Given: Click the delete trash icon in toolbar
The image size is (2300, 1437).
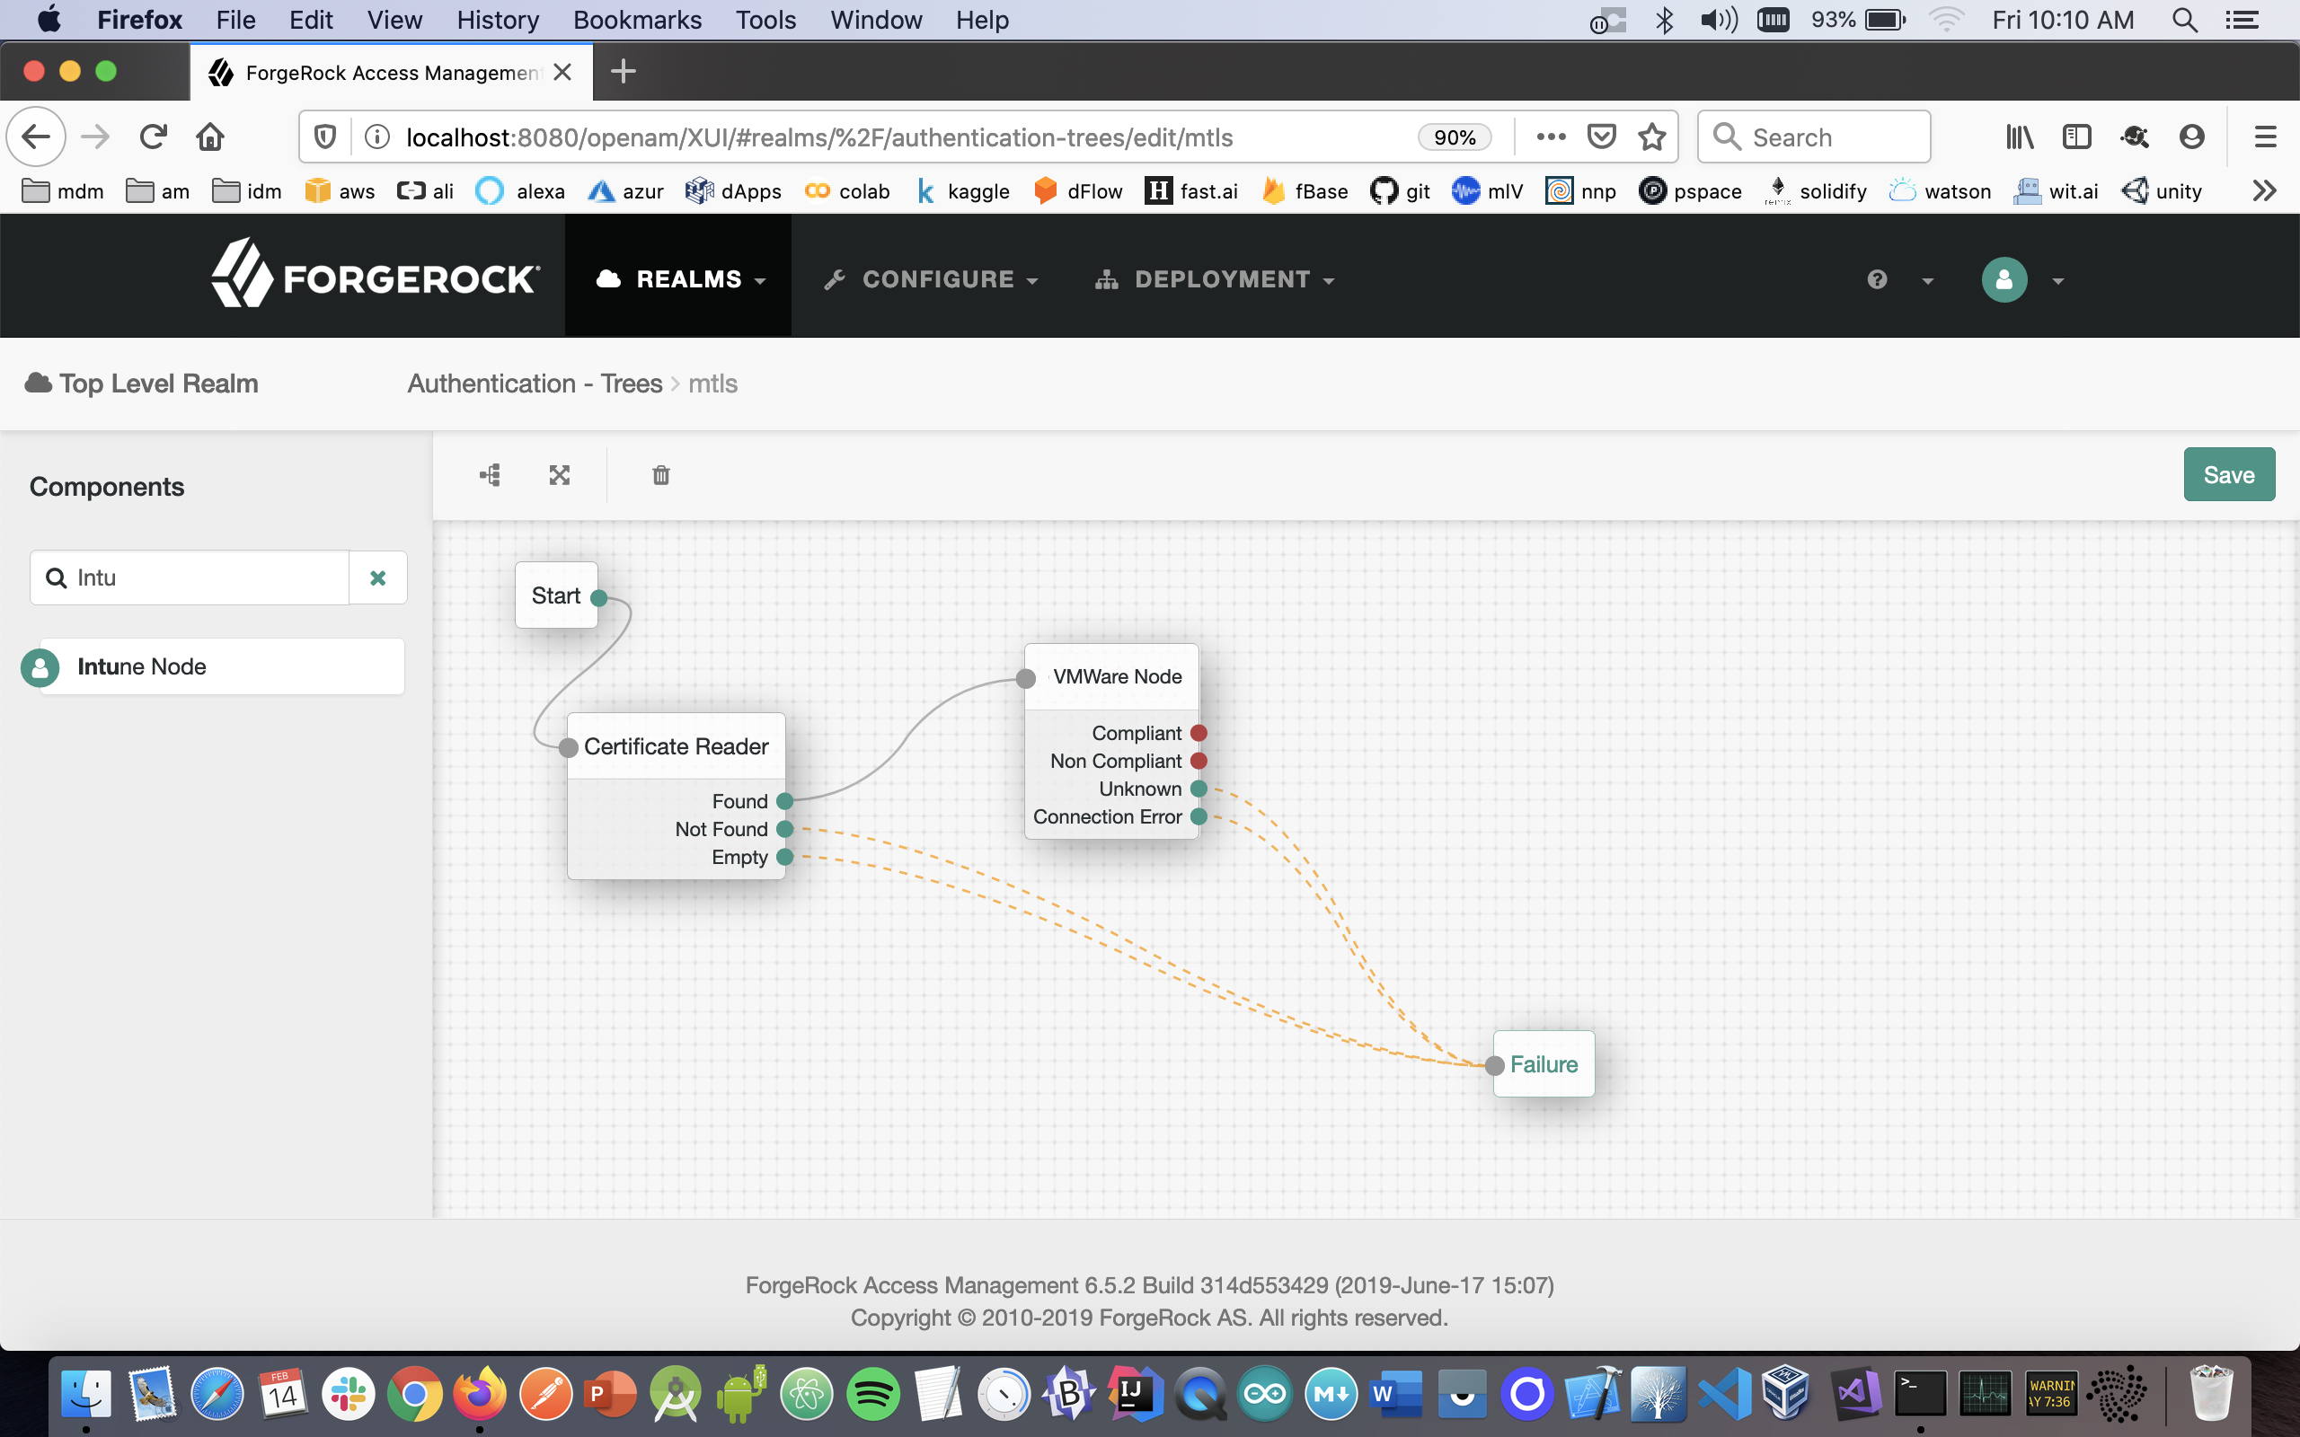Looking at the screenshot, I should pos(660,475).
